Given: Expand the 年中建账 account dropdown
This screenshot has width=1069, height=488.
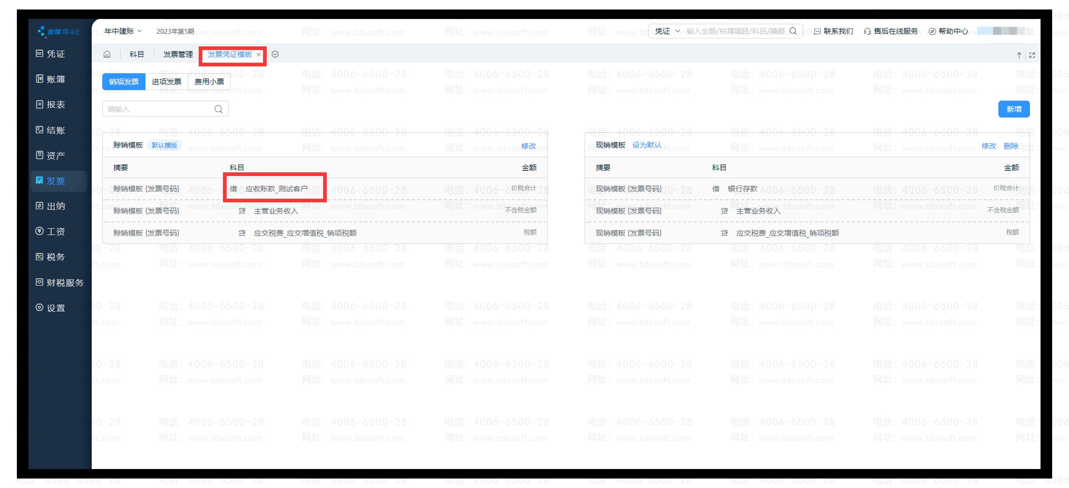Looking at the screenshot, I should click(123, 31).
